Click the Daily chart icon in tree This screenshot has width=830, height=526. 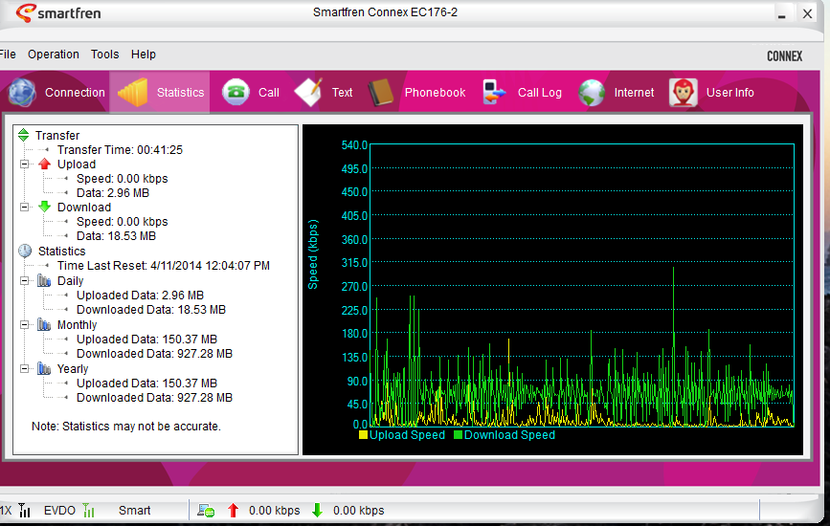click(44, 281)
